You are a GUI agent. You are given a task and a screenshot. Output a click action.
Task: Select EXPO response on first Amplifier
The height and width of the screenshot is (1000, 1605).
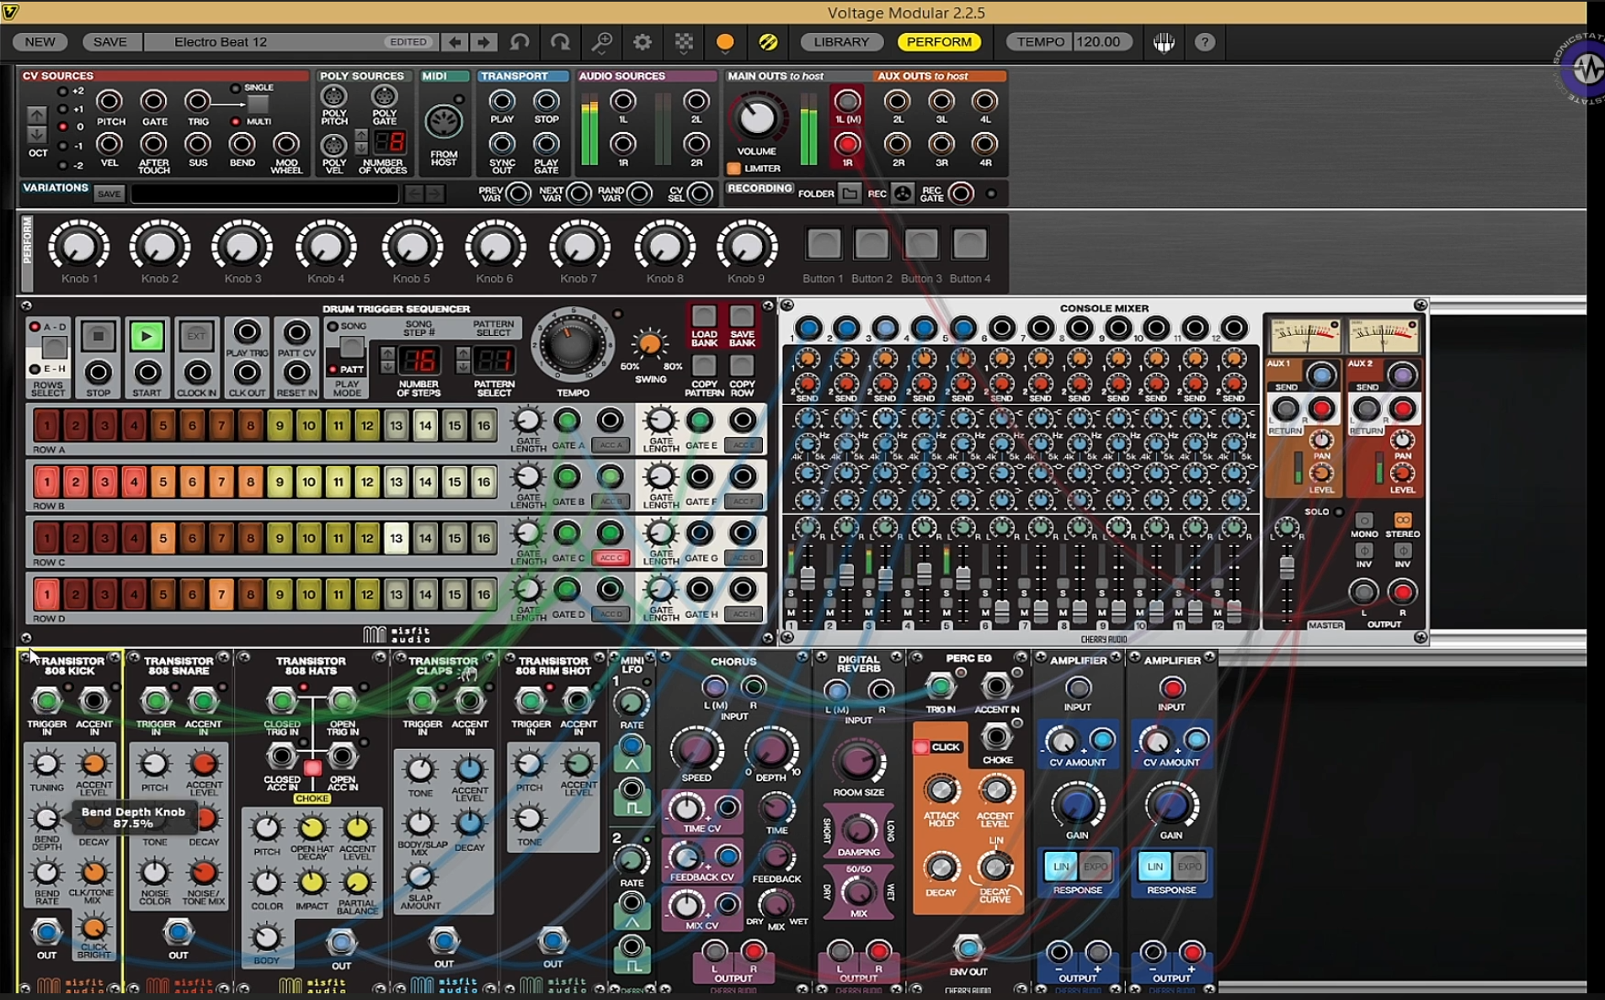click(x=1096, y=866)
